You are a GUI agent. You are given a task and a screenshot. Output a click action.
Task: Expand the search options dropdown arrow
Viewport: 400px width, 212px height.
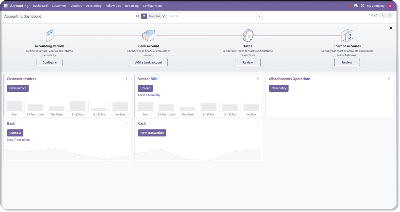259,16
